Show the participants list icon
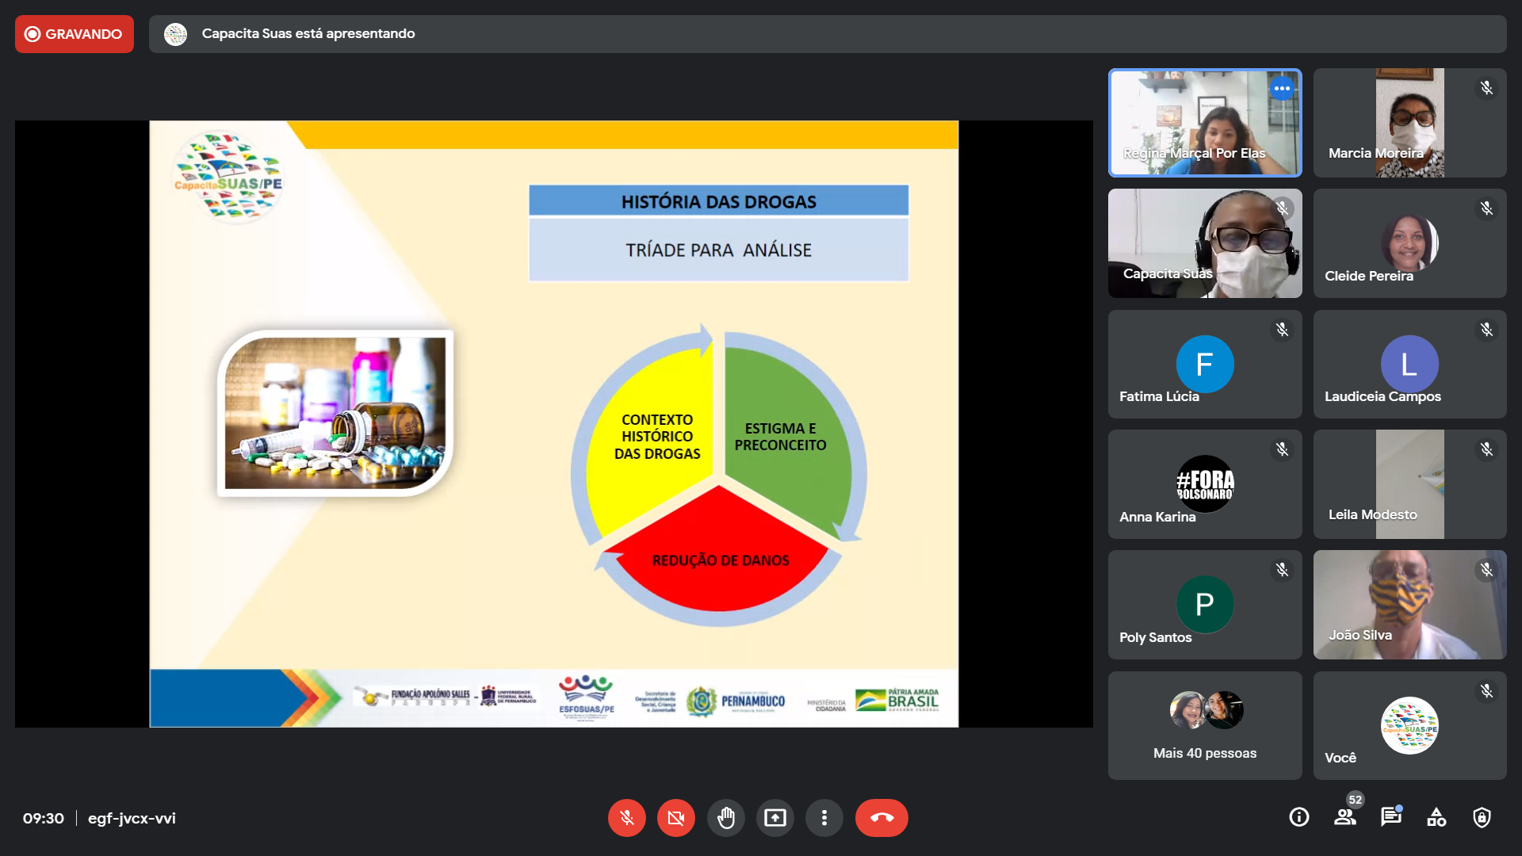Screen dimensions: 1522x856 (x=1344, y=817)
